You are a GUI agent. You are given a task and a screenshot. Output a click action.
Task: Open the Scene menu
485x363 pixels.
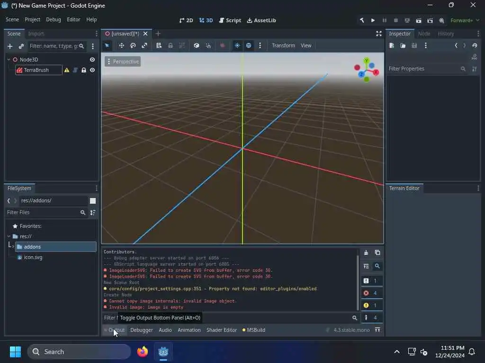pos(12,19)
